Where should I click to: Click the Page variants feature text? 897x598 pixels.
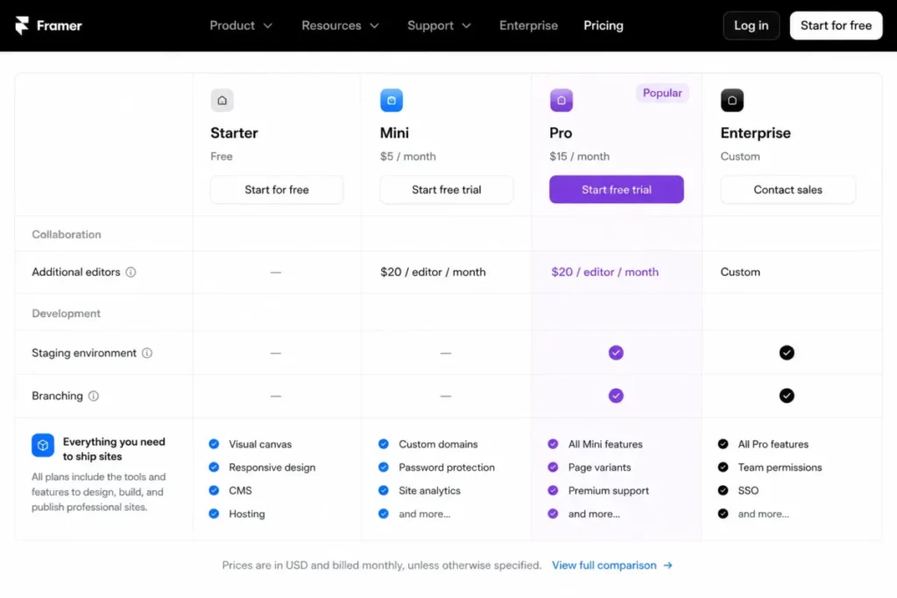click(x=599, y=468)
